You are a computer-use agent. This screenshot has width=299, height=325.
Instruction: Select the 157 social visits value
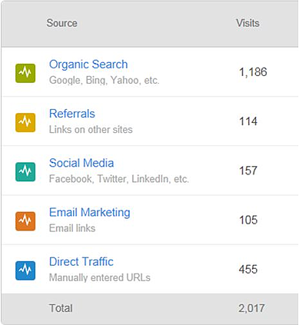[x=248, y=171]
